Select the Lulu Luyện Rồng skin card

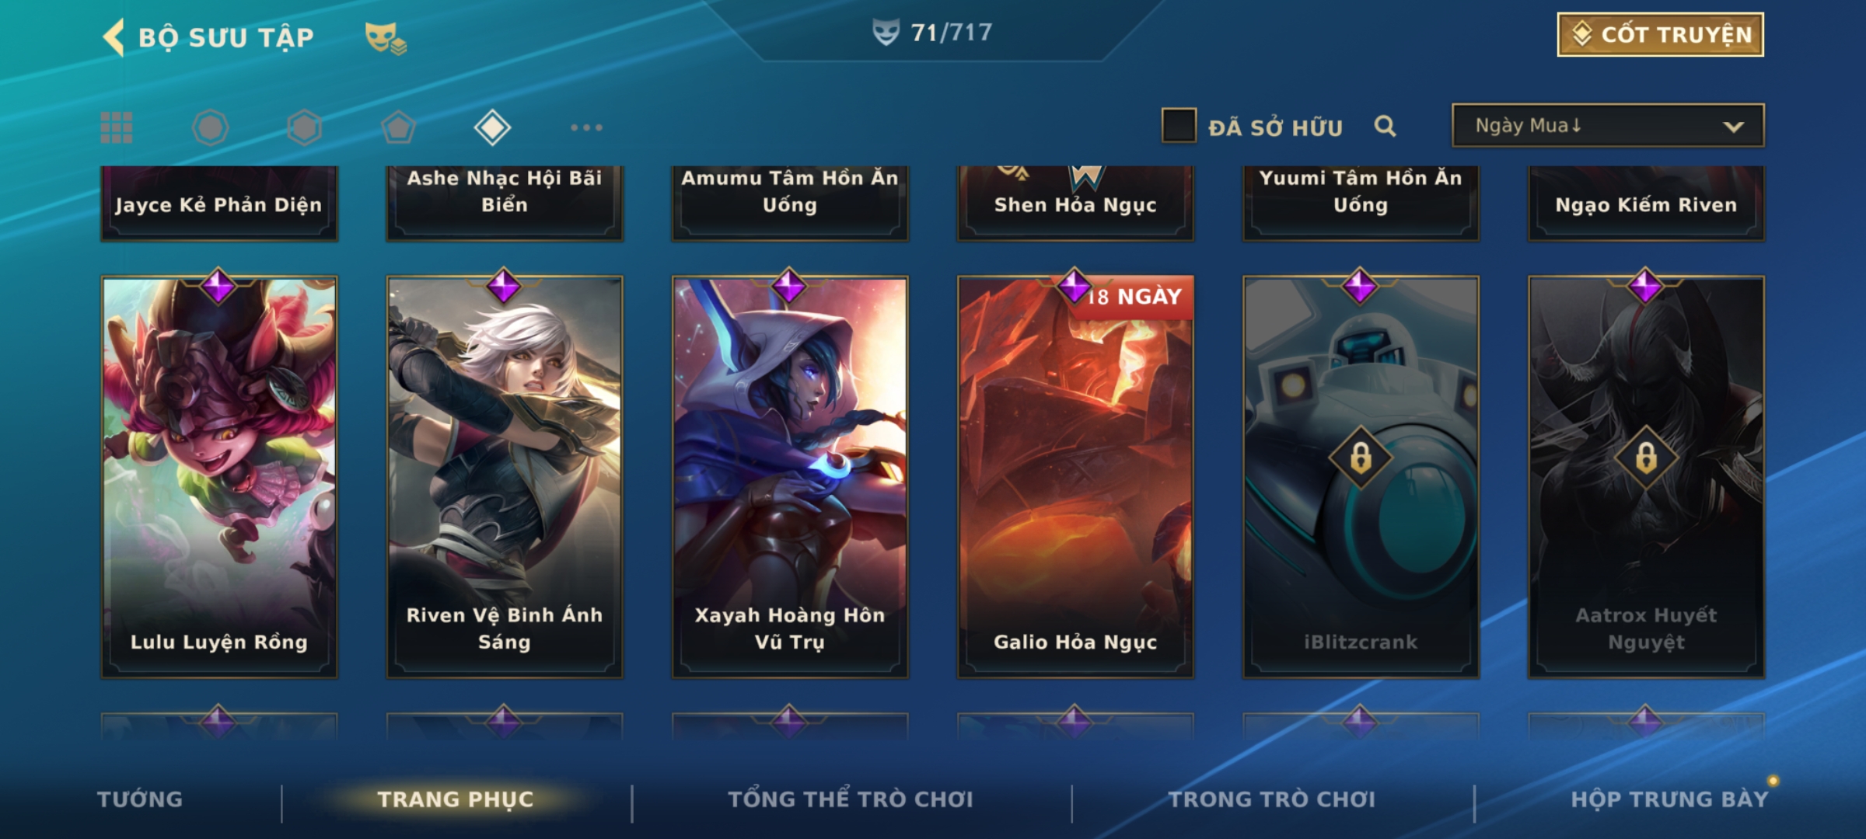[219, 477]
